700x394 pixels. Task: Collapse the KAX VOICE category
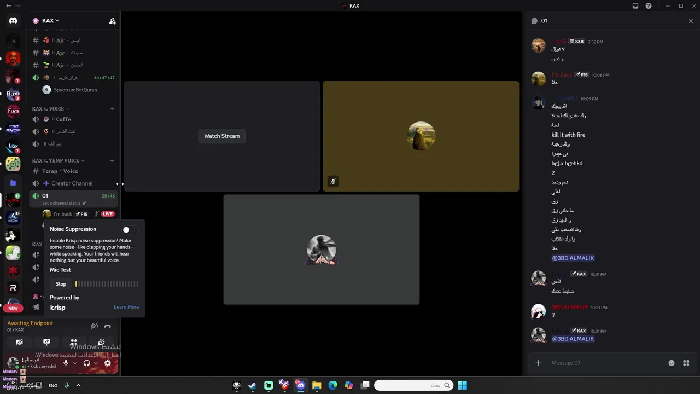[x=50, y=108]
